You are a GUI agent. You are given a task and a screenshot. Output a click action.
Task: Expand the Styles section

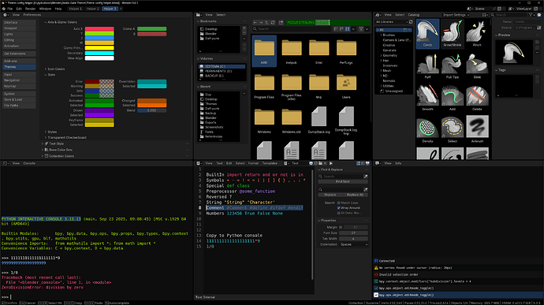(x=50, y=132)
